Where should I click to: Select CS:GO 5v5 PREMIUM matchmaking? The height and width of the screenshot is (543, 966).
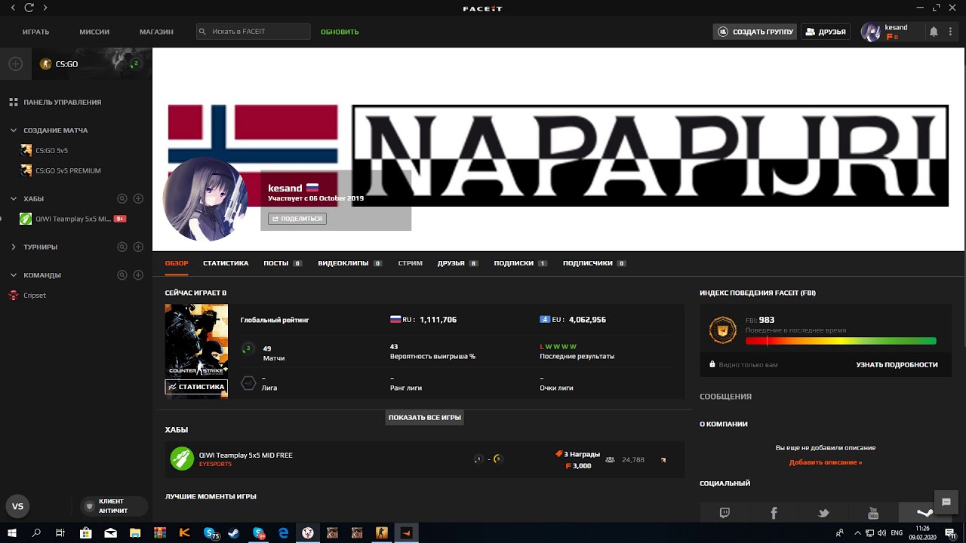tap(68, 170)
